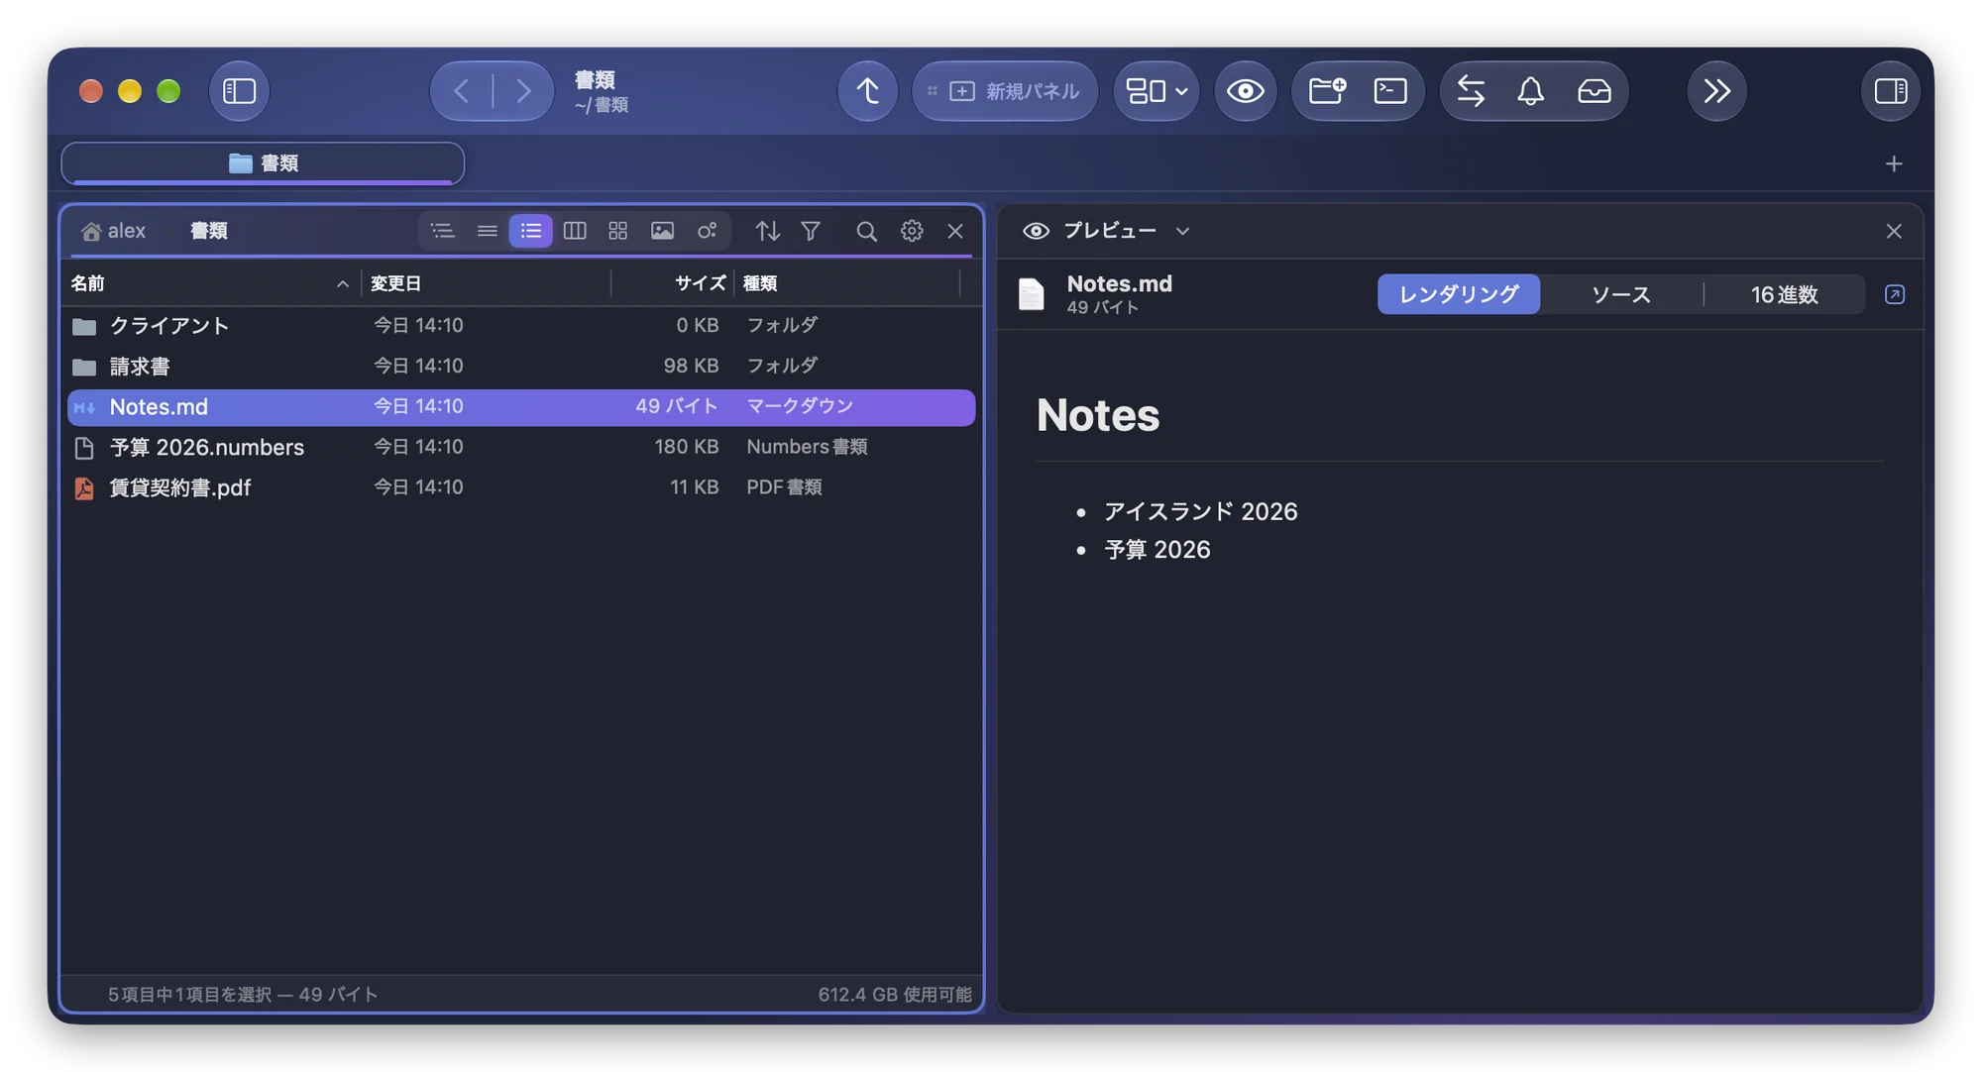
Task: Open the プレビュー dropdown chevron
Action: pos(1182,231)
